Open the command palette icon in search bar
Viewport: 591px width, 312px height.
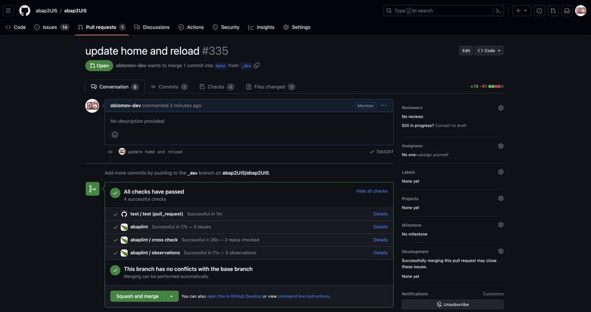498,10
